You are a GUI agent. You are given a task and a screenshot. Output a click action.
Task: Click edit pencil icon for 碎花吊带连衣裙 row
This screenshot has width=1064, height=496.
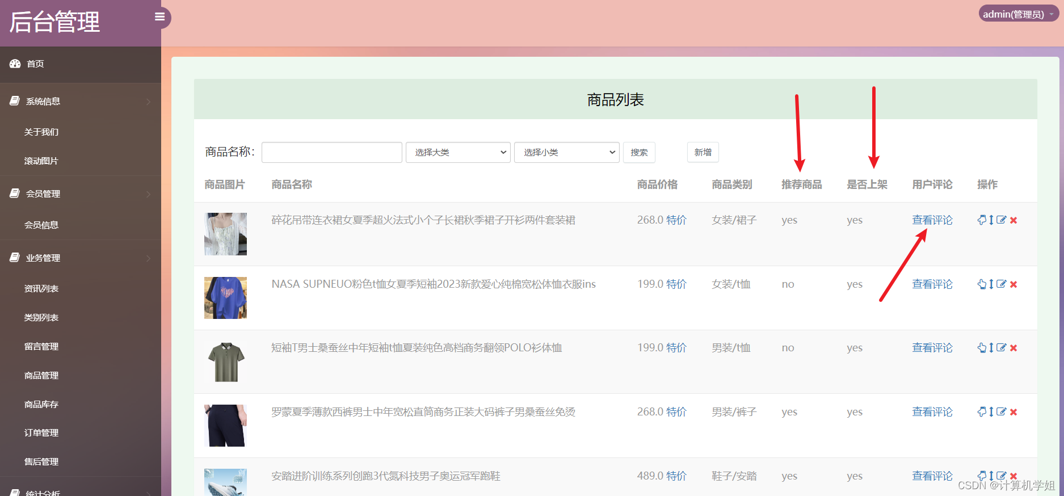pos(1002,220)
